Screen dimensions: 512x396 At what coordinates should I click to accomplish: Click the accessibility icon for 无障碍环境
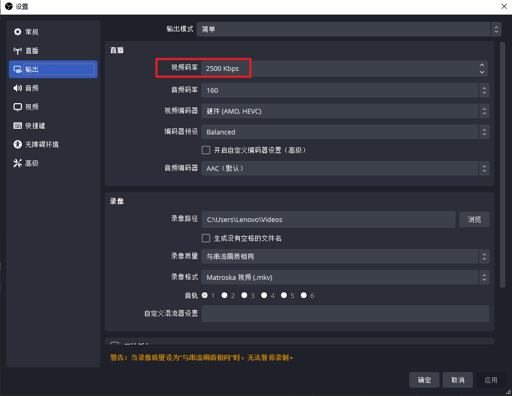coord(18,144)
